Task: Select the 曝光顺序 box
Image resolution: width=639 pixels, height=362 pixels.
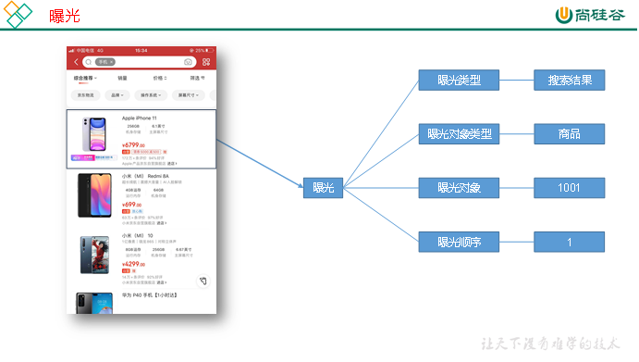Action: (459, 242)
